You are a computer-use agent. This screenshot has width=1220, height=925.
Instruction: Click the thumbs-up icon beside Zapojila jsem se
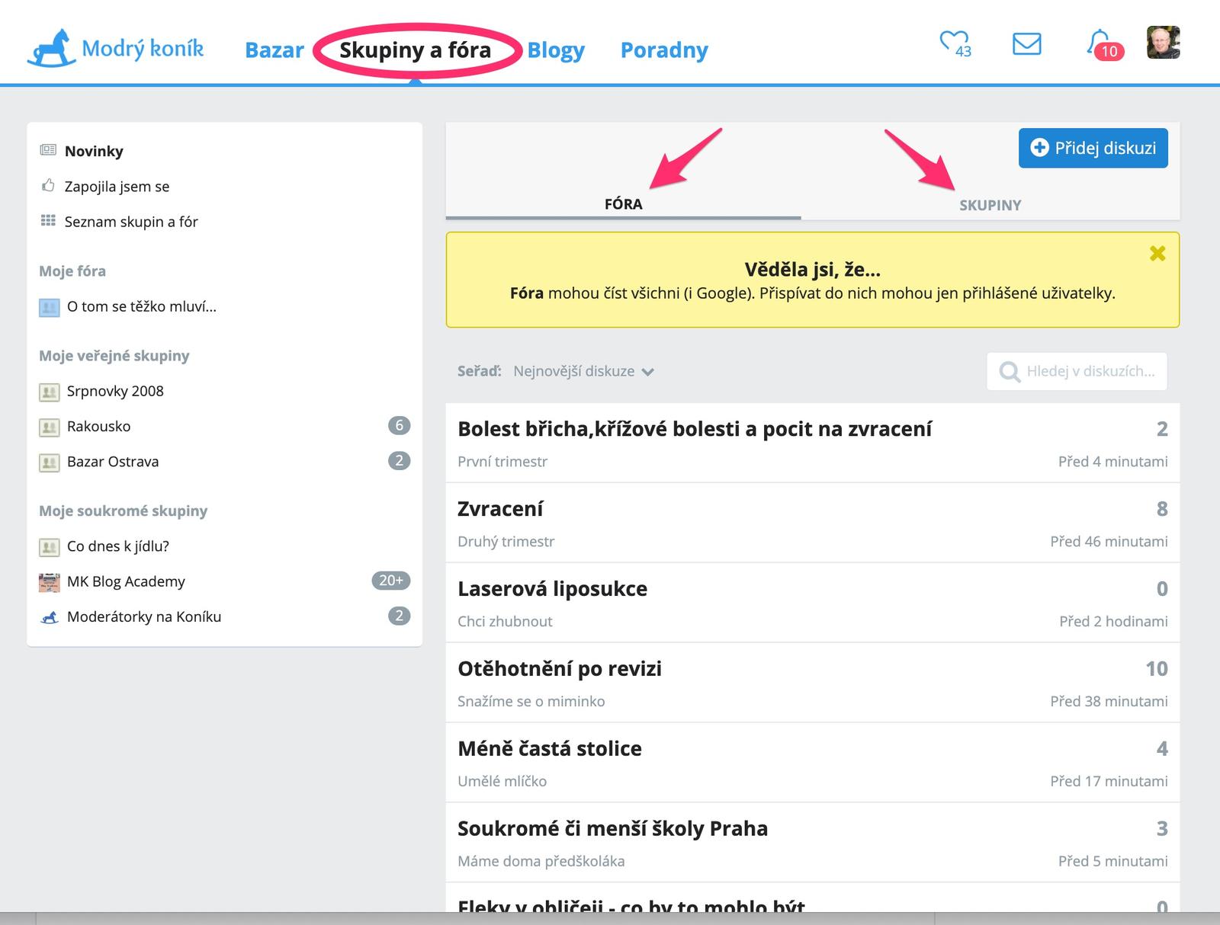pyautogui.click(x=48, y=186)
